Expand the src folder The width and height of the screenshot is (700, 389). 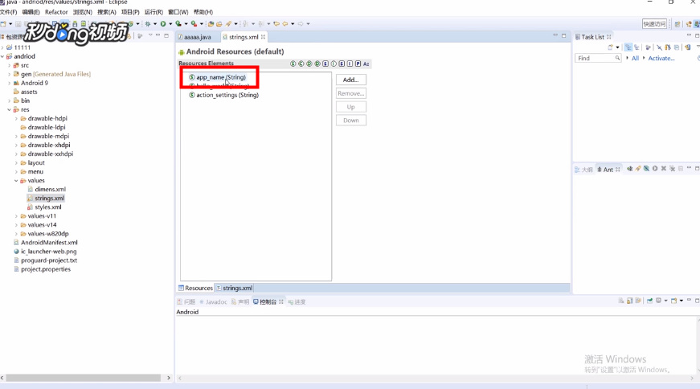[x=10, y=65]
